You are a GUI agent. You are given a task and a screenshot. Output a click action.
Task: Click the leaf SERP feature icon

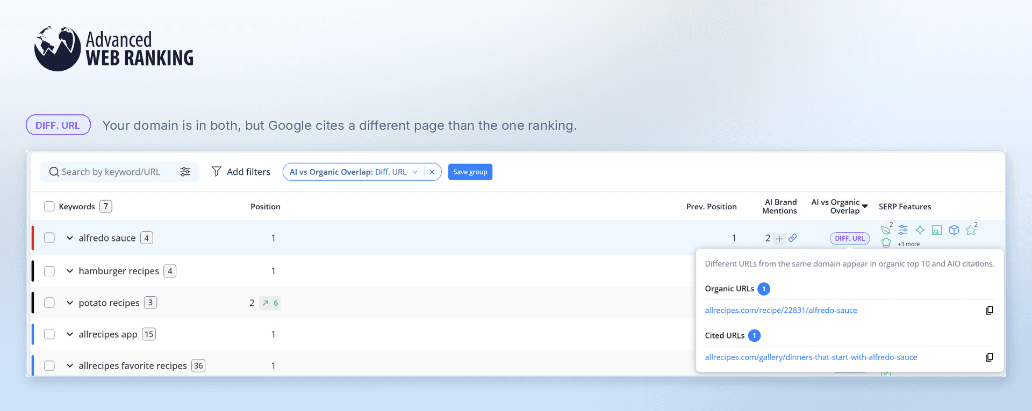point(886,230)
